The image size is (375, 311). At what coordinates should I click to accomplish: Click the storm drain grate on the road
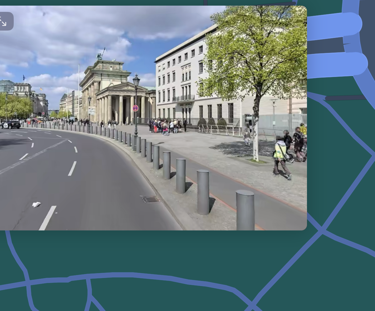[x=151, y=199]
